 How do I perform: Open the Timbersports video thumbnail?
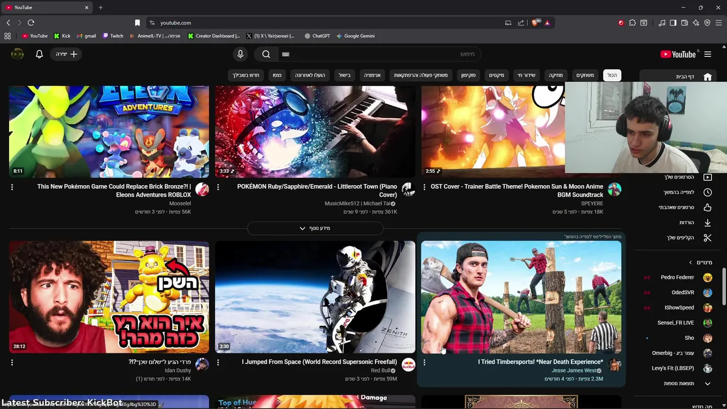pyautogui.click(x=521, y=297)
